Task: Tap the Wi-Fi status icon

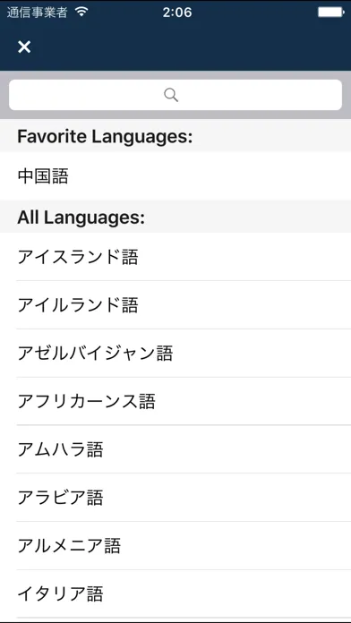Action: (81, 13)
